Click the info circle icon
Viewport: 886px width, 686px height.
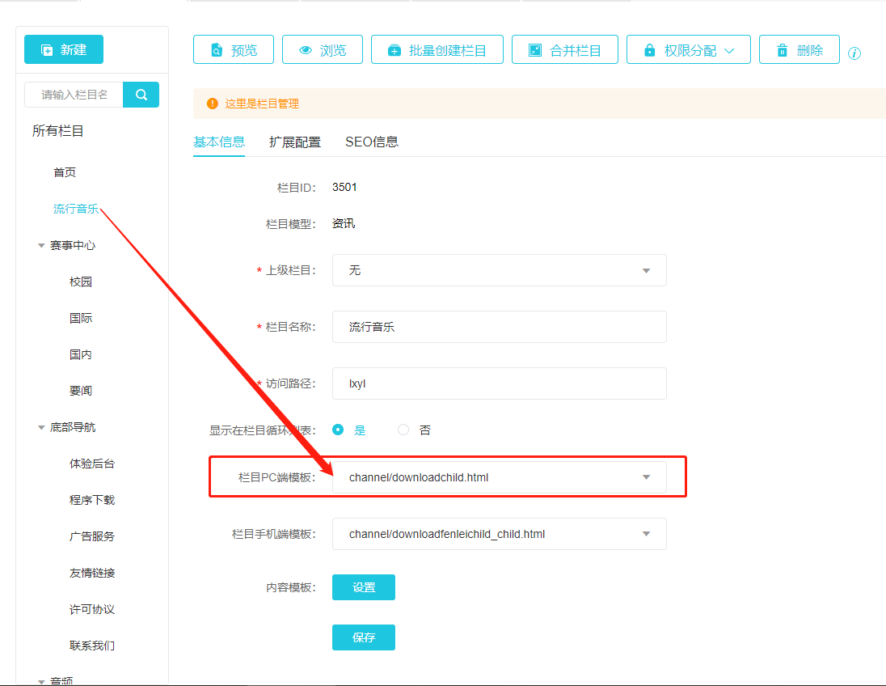tap(854, 53)
